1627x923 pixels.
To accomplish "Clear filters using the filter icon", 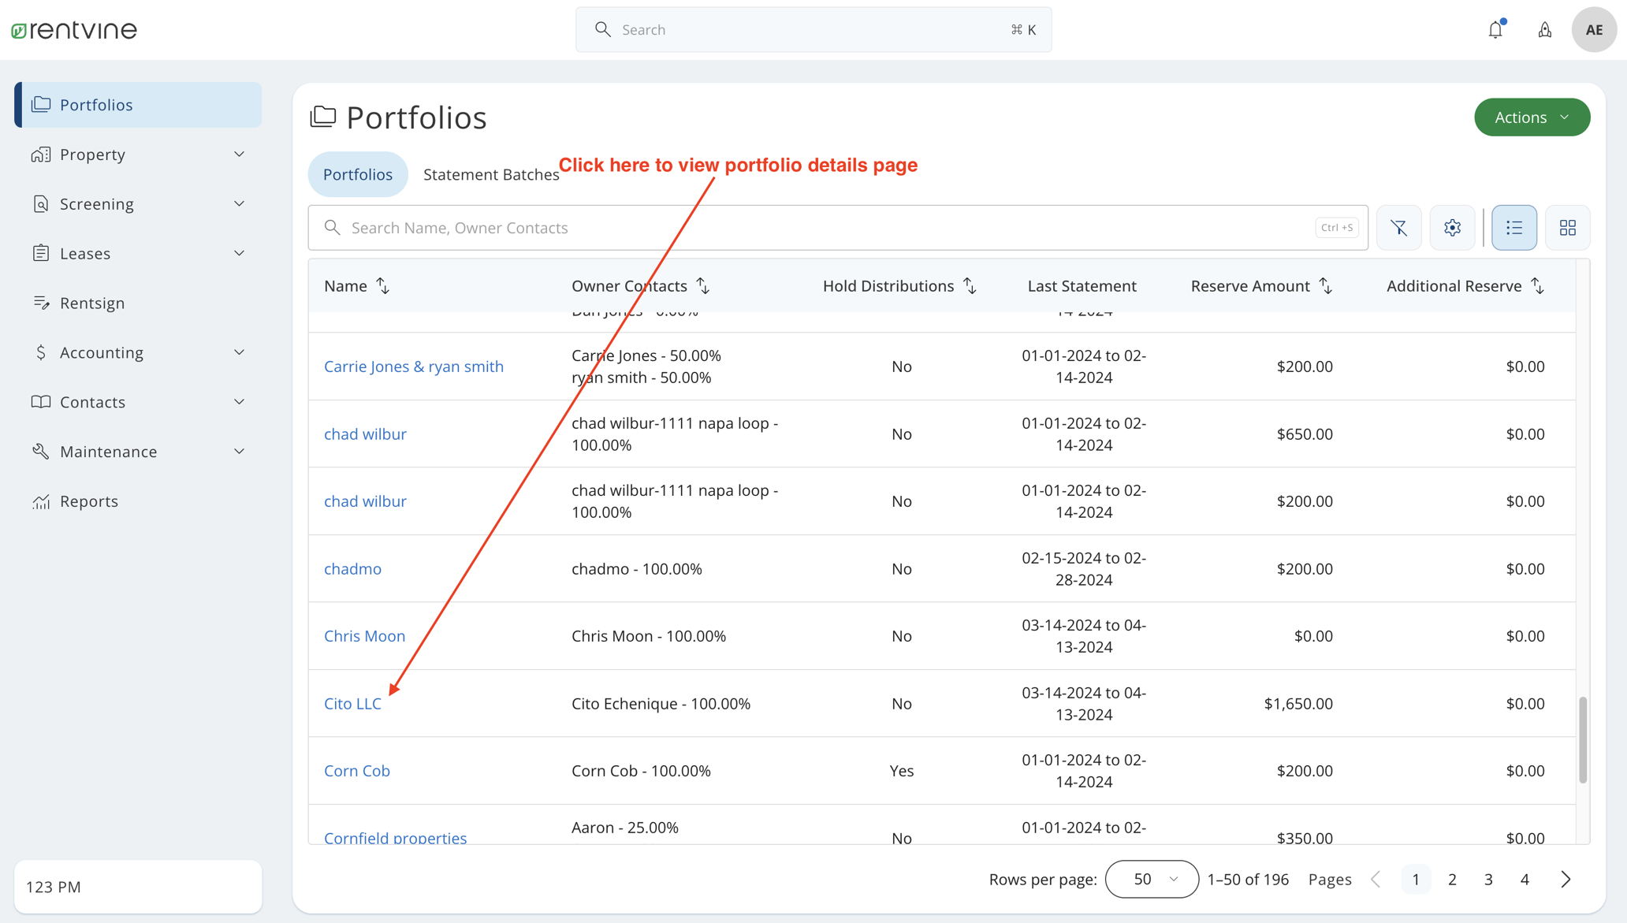I will (1399, 227).
